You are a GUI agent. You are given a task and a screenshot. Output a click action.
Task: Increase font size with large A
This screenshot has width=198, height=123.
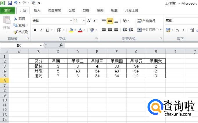pos(89,21)
